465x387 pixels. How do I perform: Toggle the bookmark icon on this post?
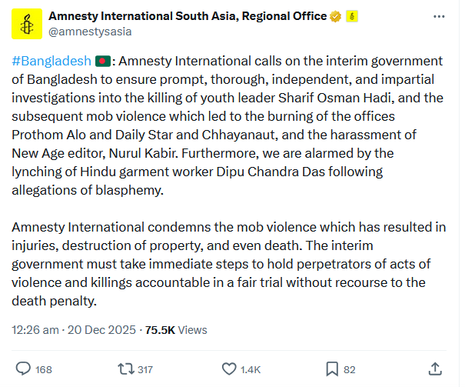click(x=332, y=369)
